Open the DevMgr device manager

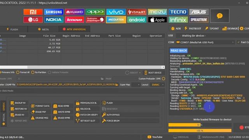click(230, 28)
